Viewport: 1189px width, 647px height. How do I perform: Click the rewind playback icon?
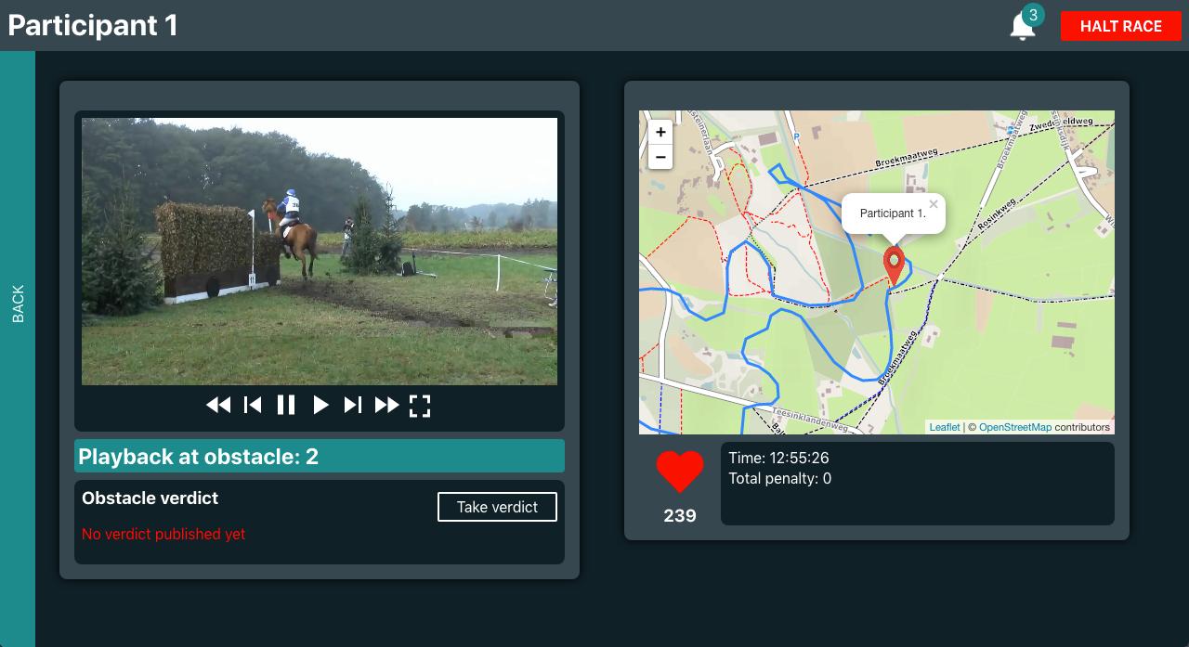click(x=218, y=405)
